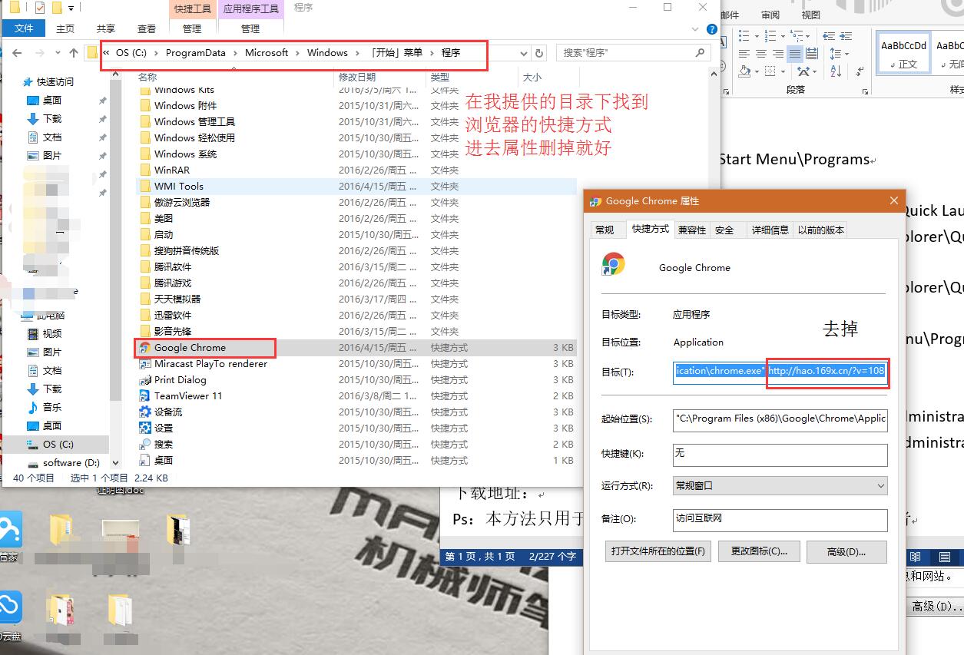Switch to the 安全 tab
964x655 pixels.
coord(724,230)
